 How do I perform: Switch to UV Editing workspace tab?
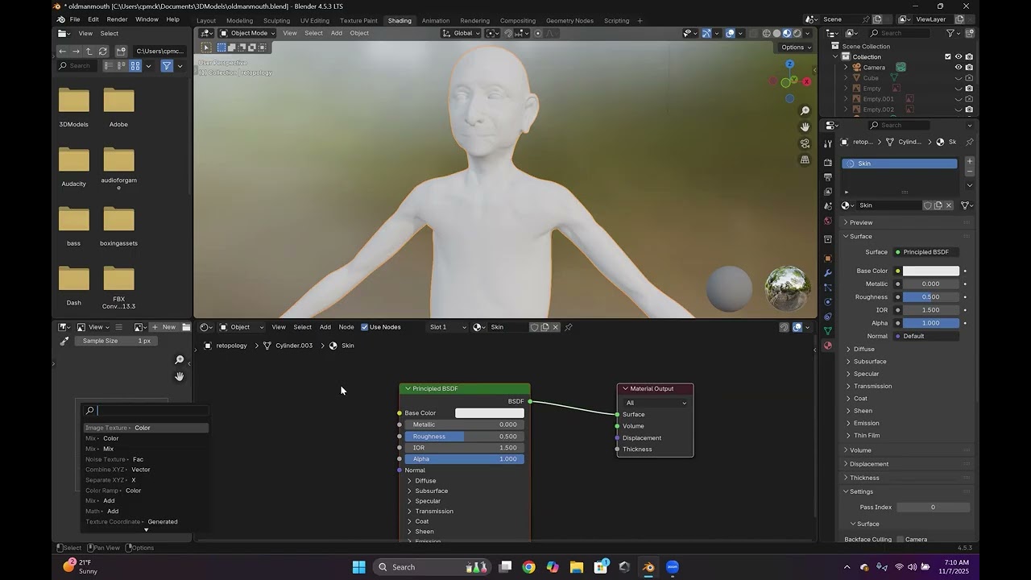tap(315, 20)
